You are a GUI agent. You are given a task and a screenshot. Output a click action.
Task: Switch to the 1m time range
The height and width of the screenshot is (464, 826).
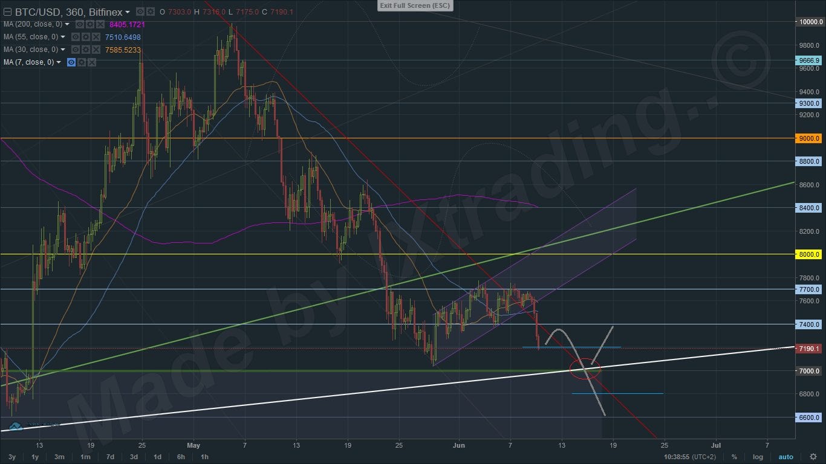(85, 457)
